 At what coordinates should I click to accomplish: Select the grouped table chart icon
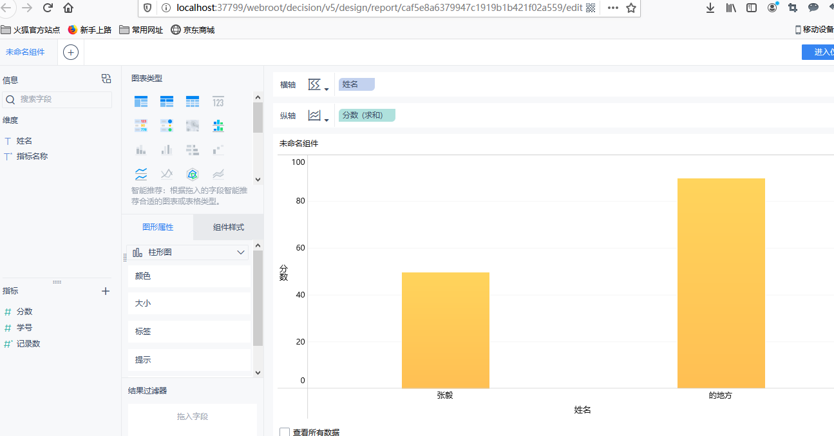[141, 101]
